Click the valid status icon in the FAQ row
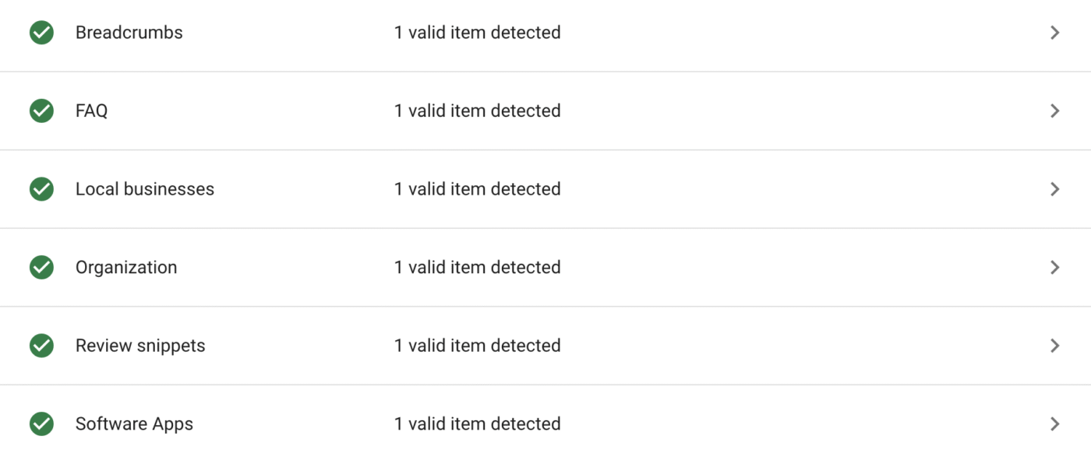This screenshot has width=1091, height=460. [x=41, y=111]
